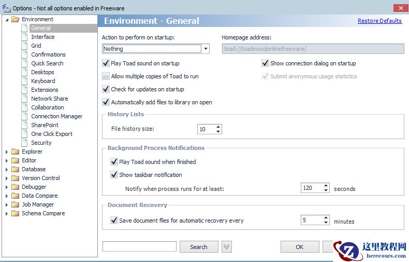The height and width of the screenshot is (262, 409).
Task: Increase the recovery minutes value
Action: coord(326,218)
